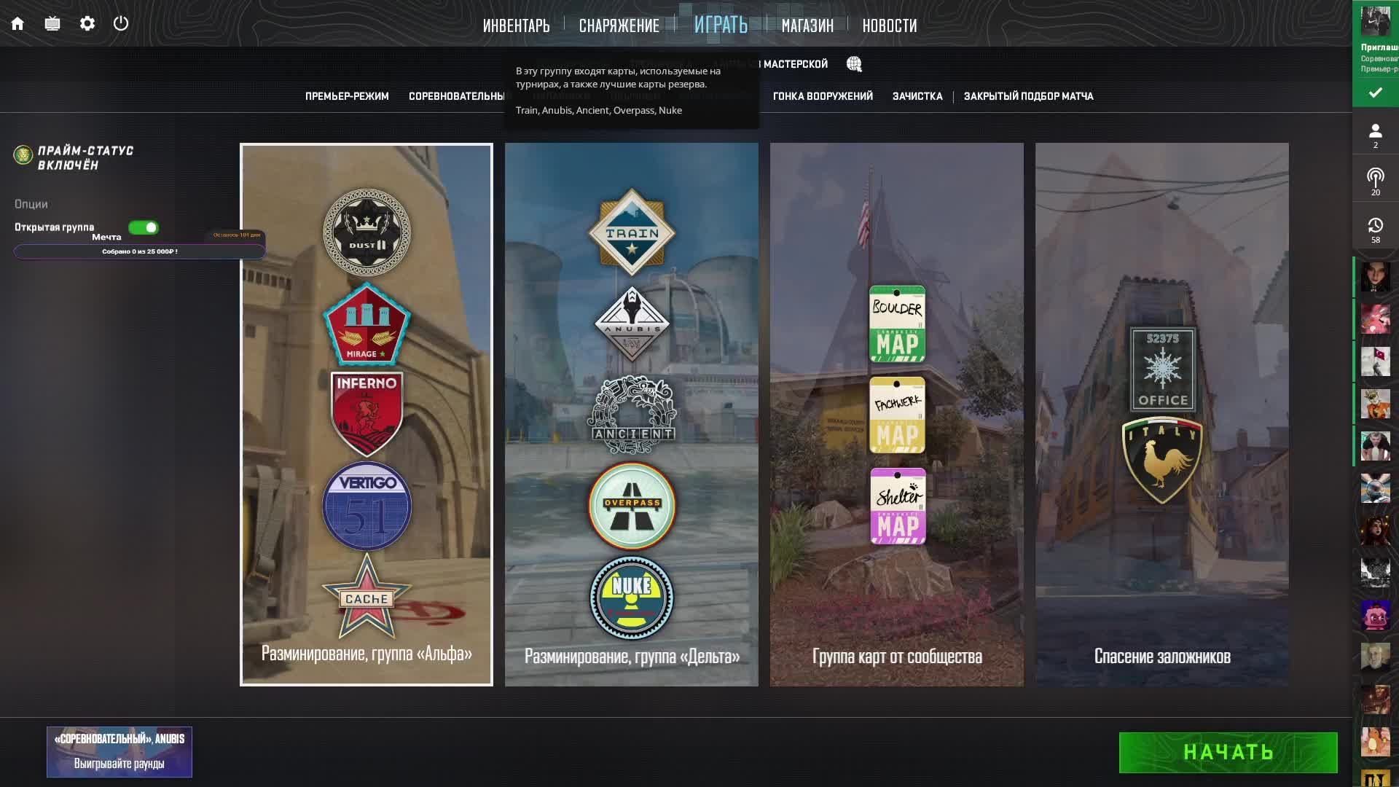This screenshot has height=787, width=1399.
Task: Select the ЗАЧИСТКА mode tab
Action: pyautogui.click(x=917, y=96)
